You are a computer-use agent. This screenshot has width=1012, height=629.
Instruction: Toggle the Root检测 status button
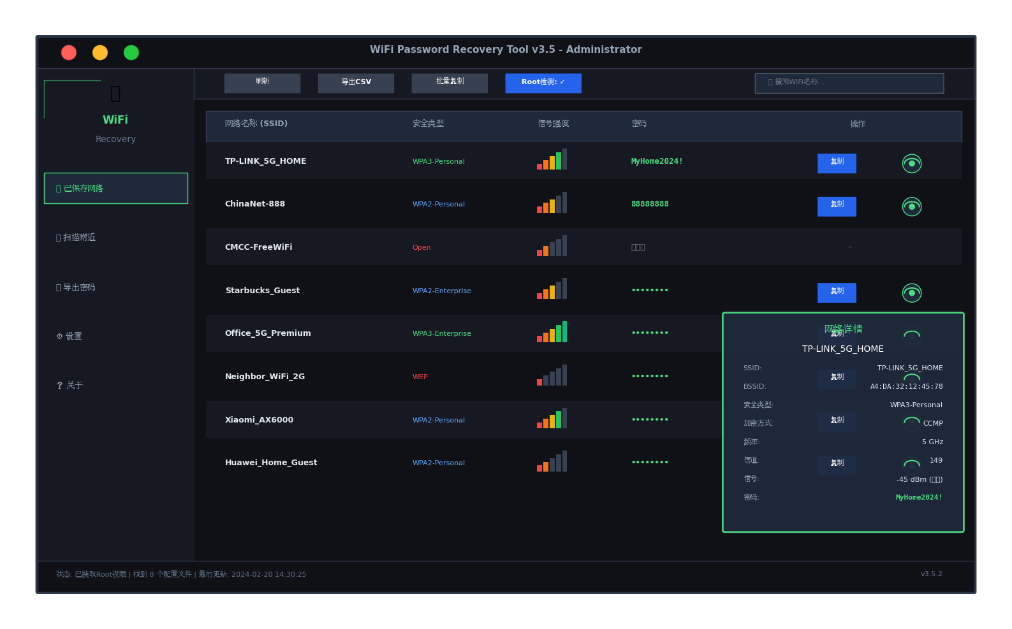(543, 83)
